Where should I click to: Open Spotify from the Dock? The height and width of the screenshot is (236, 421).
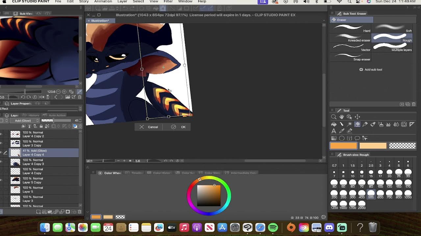click(x=273, y=227)
